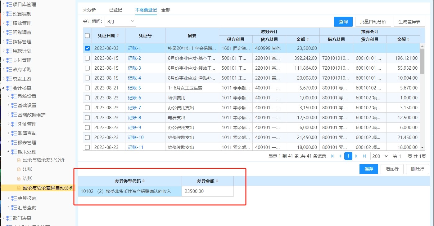Click the 差异金额 23500.00 input field

point(208,191)
